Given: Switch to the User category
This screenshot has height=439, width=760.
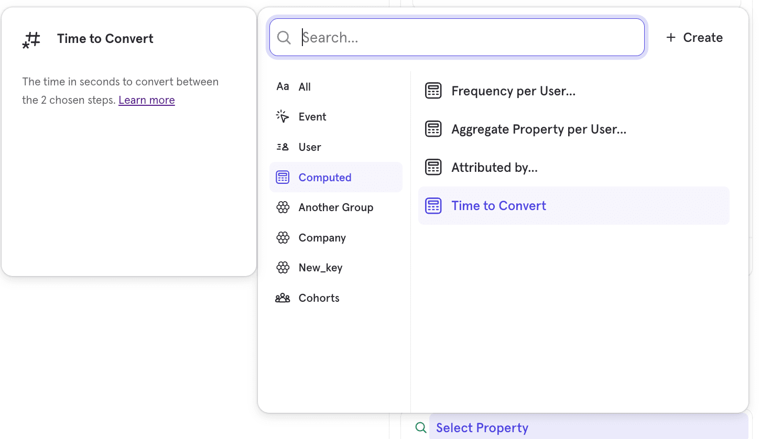Looking at the screenshot, I should tap(309, 147).
